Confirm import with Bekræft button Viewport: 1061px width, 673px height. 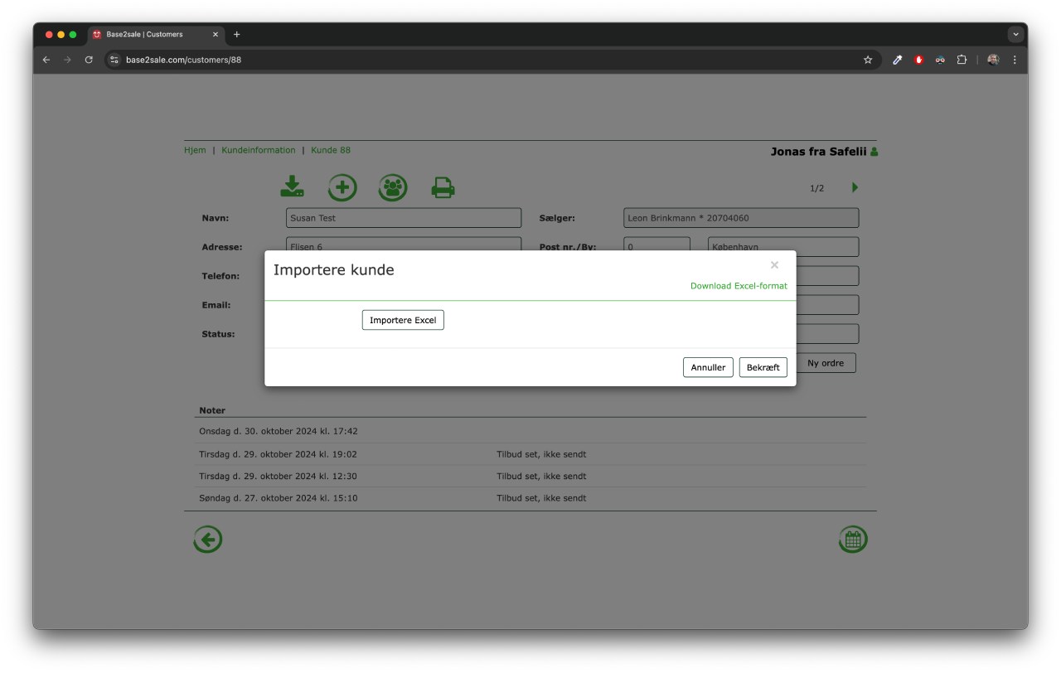point(763,367)
